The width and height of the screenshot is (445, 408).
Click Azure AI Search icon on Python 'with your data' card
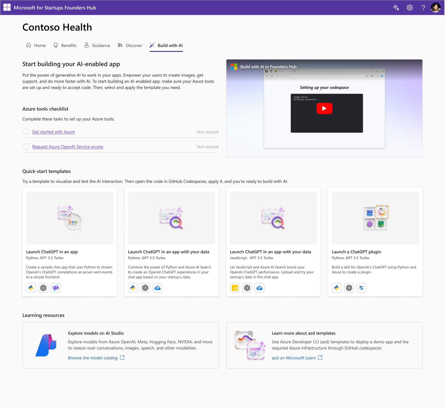coord(157,288)
